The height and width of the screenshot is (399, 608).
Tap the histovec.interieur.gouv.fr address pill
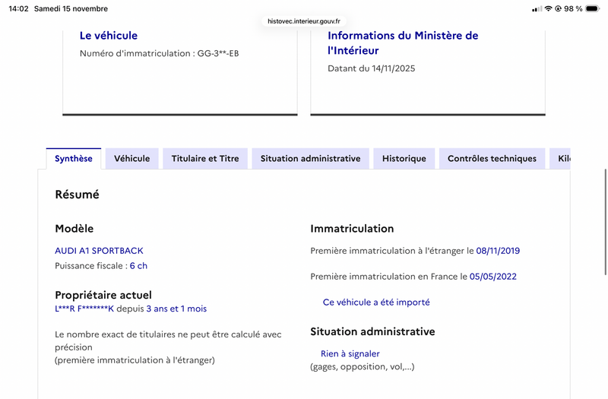coord(304,21)
